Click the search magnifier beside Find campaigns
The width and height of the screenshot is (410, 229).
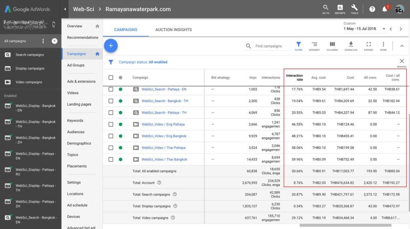[x=248, y=46]
